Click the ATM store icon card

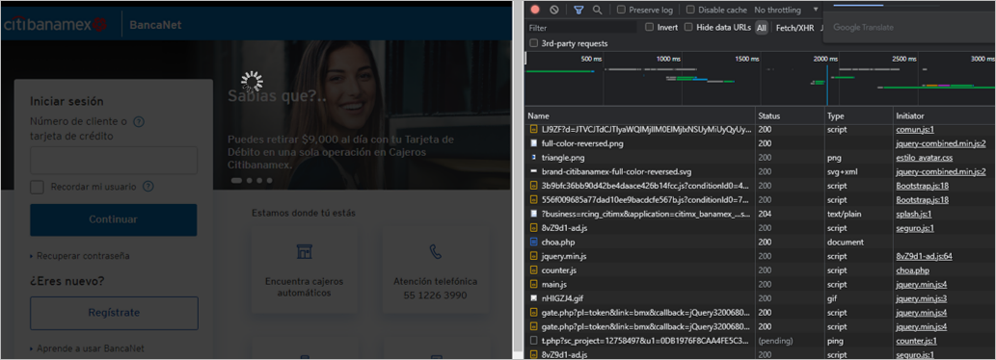point(305,251)
